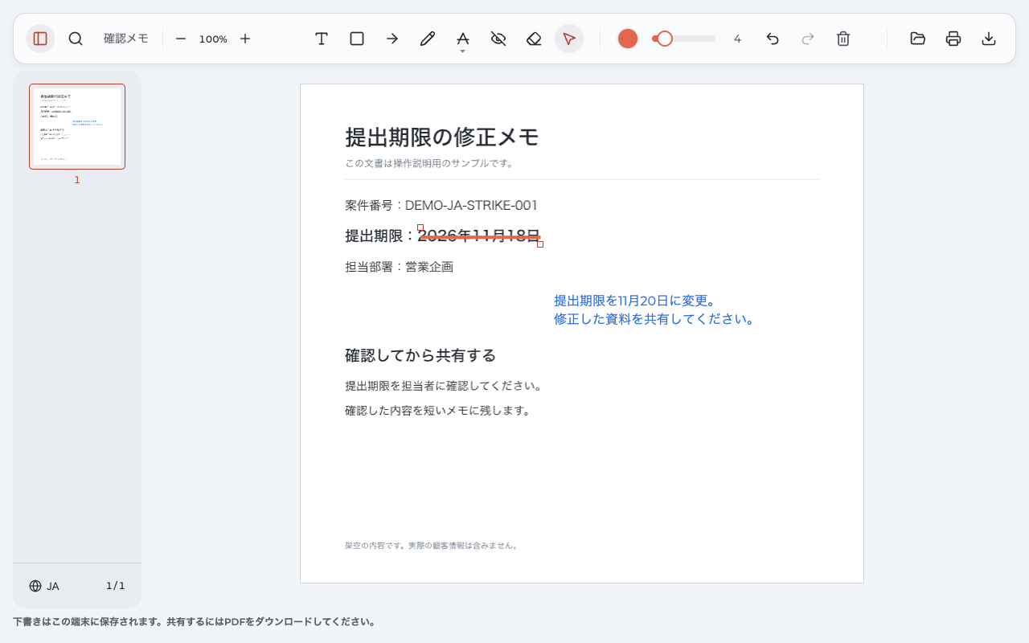The width and height of the screenshot is (1029, 643).
Task: Delete selected annotation with trash icon
Action: [843, 39]
